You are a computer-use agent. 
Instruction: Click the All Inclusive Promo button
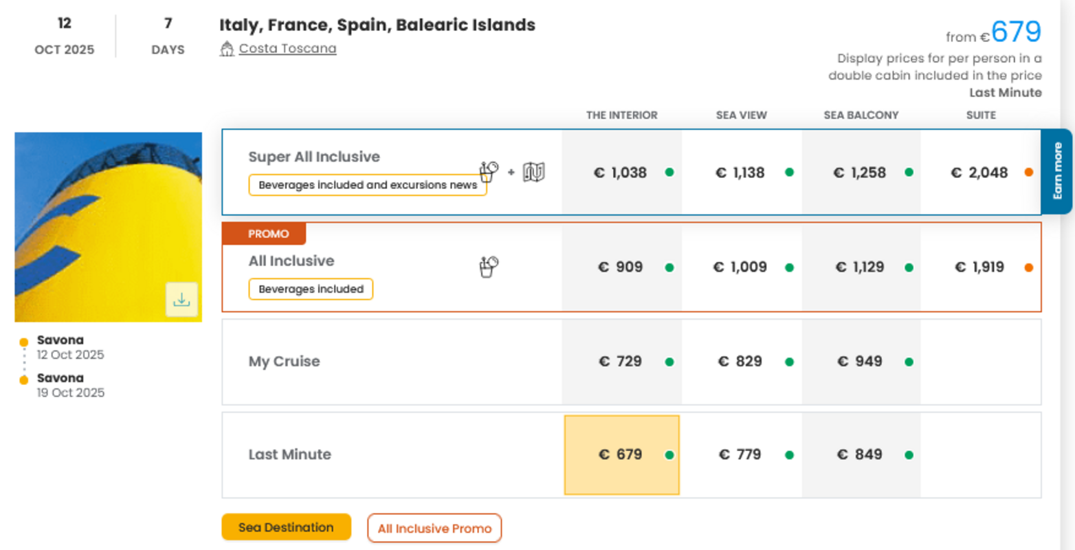[x=434, y=528]
